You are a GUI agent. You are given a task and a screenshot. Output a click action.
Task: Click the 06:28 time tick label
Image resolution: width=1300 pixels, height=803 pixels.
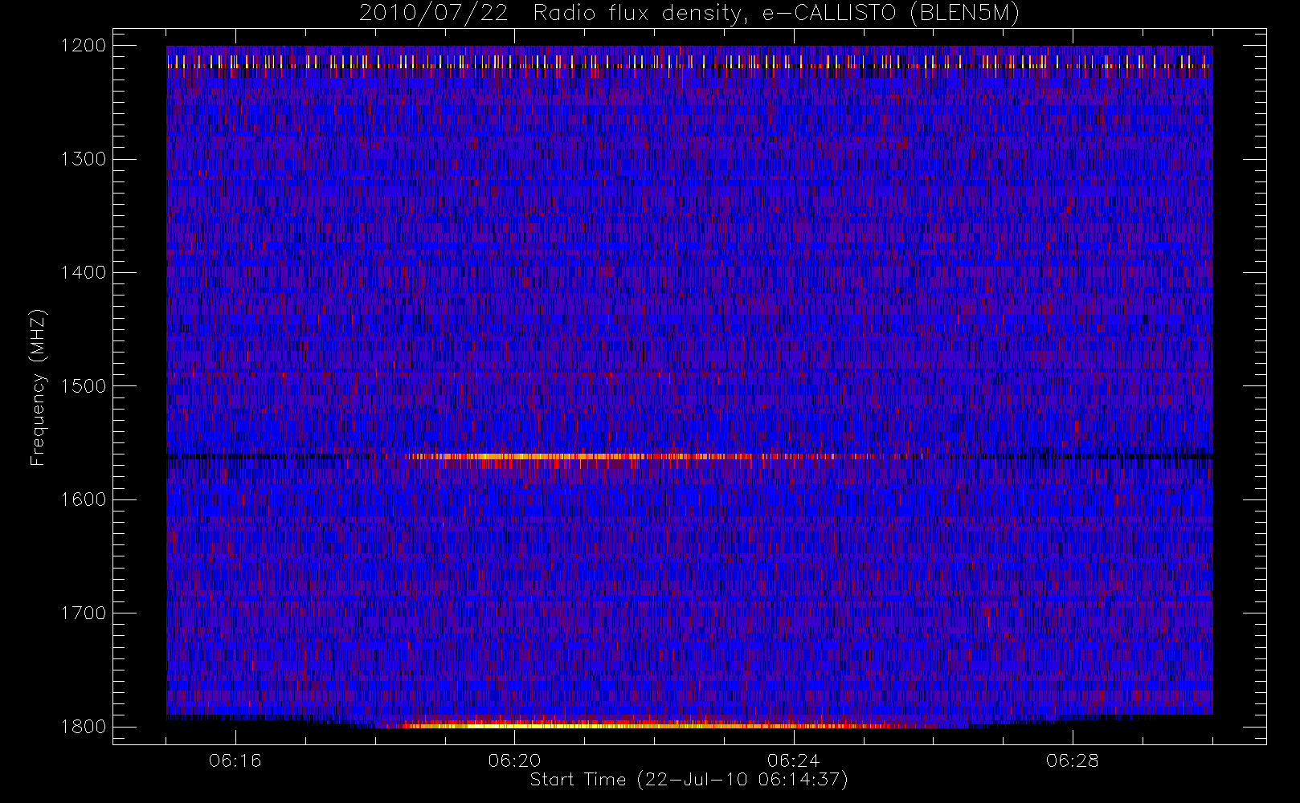point(1072,760)
